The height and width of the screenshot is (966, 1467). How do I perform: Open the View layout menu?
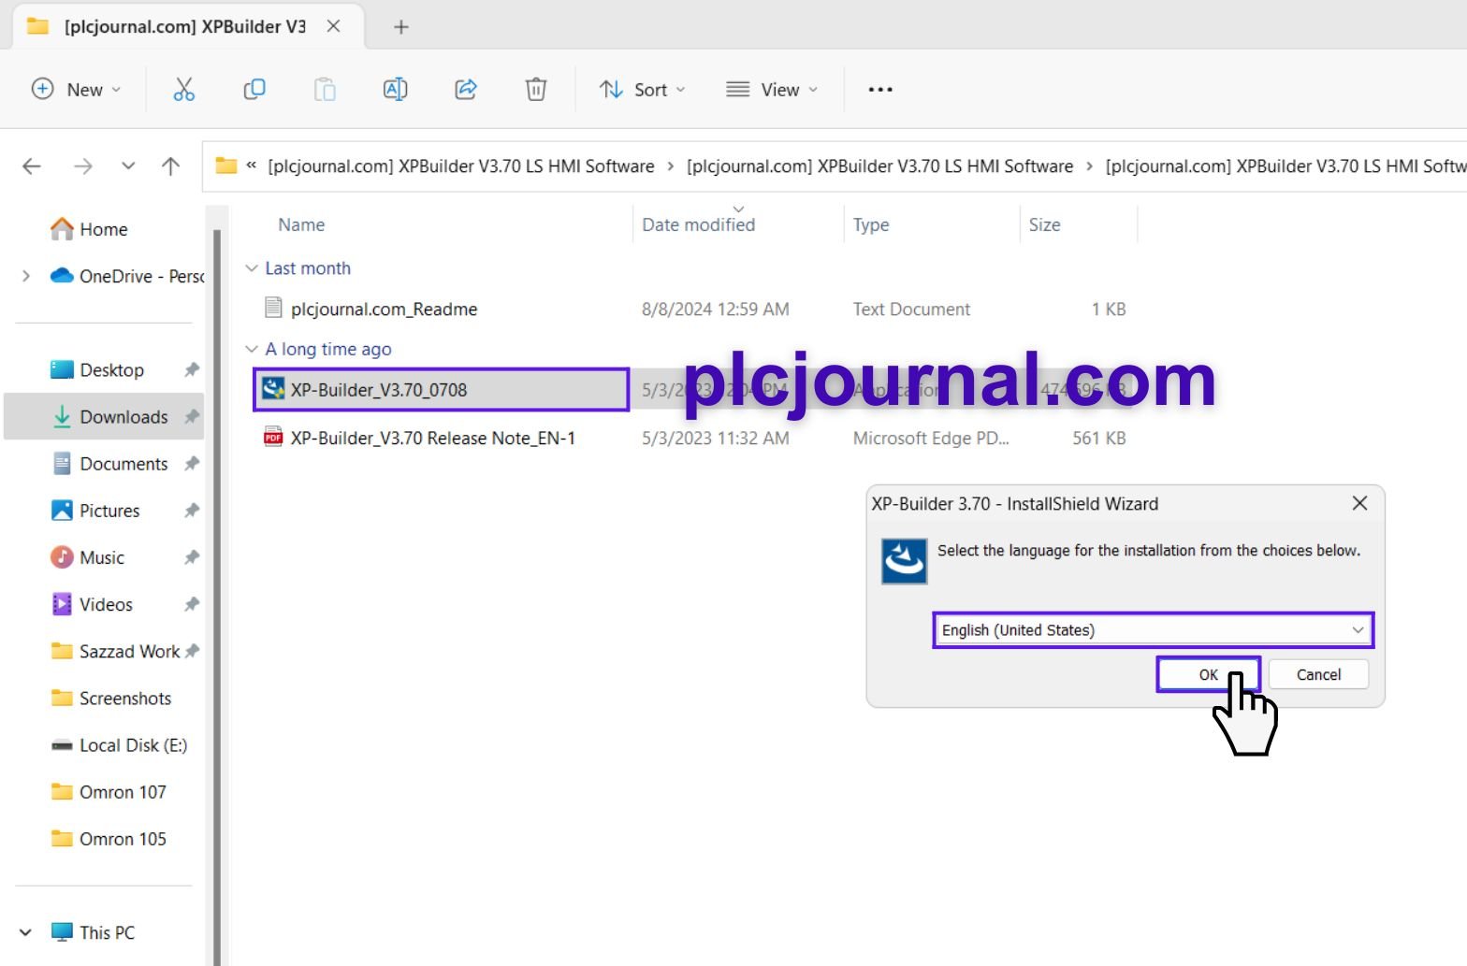click(772, 90)
